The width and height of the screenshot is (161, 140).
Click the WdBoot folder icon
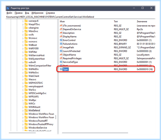pos(26,45)
